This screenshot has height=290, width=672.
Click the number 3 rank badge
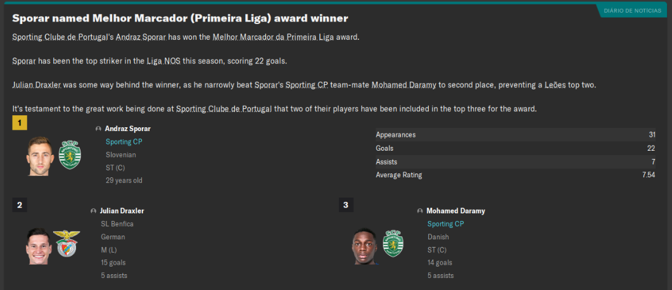[345, 205]
